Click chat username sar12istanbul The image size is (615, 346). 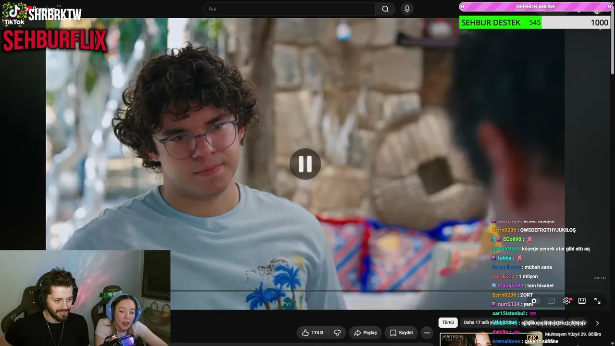(508, 314)
